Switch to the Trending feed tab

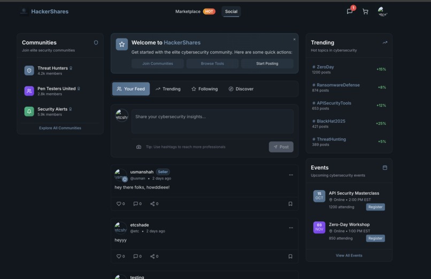168,89
